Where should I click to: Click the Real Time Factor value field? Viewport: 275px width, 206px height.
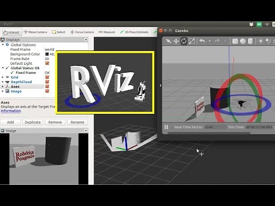pos(215,127)
